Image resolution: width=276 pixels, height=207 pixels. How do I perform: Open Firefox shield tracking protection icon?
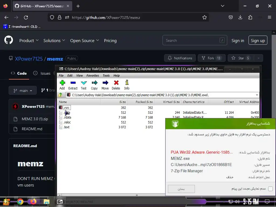pyautogui.click(x=52, y=18)
